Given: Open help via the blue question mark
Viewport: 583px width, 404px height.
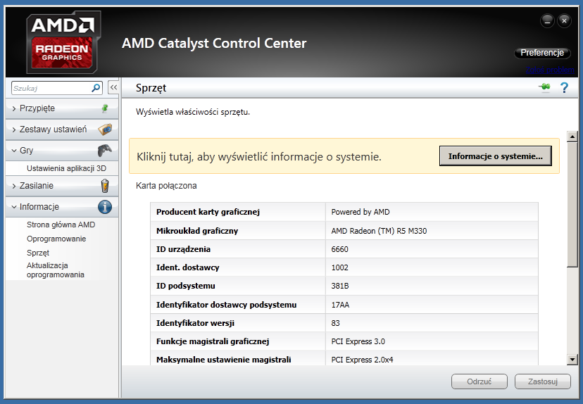Looking at the screenshot, I should (564, 88).
